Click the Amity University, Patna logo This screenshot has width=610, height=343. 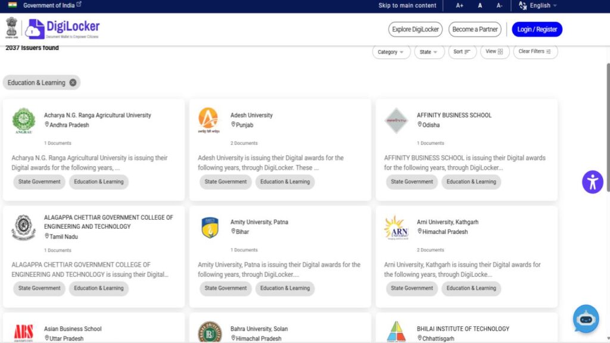[x=210, y=227]
